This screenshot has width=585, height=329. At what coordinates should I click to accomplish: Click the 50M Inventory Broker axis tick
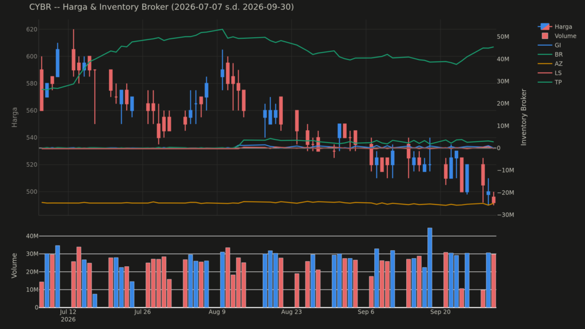pyautogui.click(x=503, y=37)
